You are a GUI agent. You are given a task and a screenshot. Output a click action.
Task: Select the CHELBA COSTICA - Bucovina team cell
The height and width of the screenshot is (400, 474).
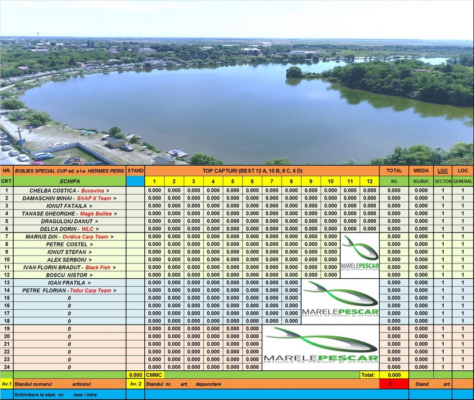[70, 191]
